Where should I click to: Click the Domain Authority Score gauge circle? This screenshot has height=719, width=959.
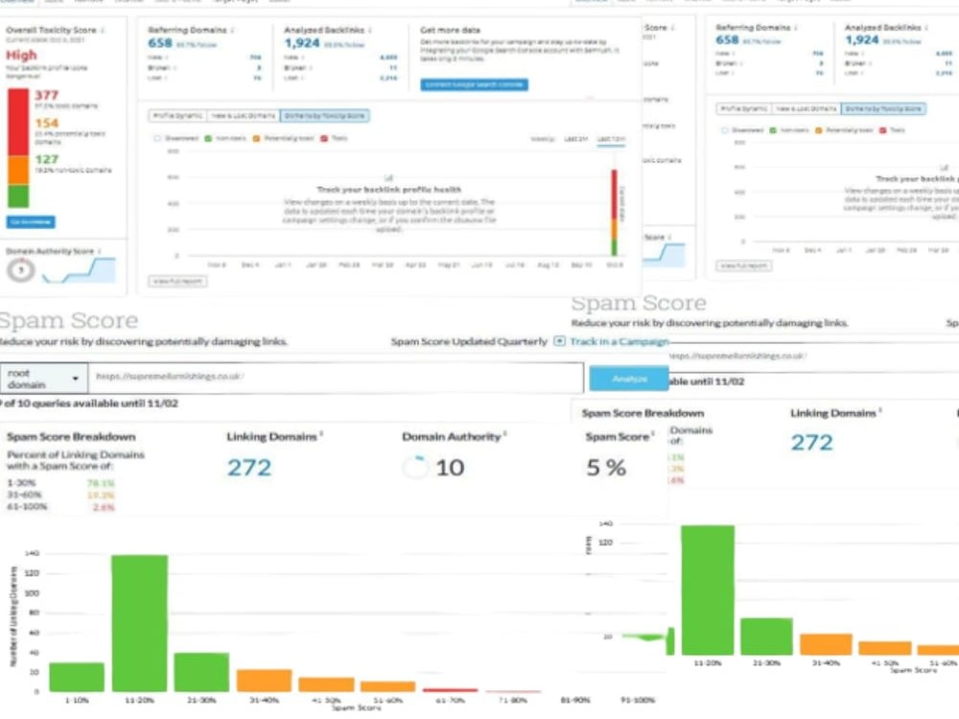click(21, 270)
